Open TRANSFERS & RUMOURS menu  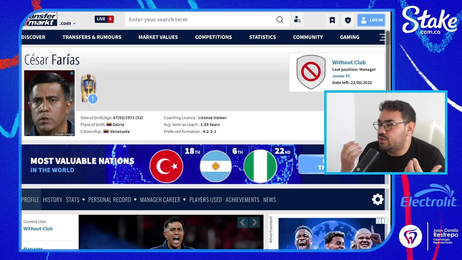click(92, 37)
